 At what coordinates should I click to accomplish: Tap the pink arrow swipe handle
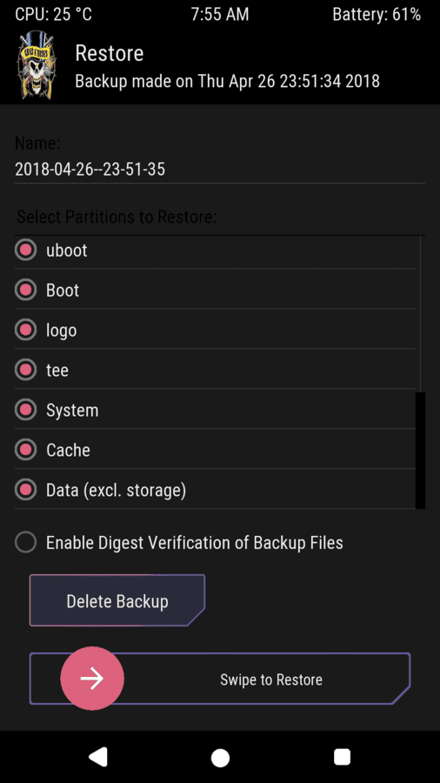click(x=92, y=679)
